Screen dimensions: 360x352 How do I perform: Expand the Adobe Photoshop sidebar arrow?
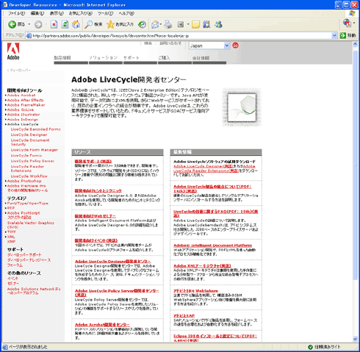point(6,181)
